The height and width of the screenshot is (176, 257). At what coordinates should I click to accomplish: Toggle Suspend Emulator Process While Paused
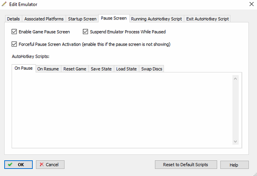click(85, 31)
